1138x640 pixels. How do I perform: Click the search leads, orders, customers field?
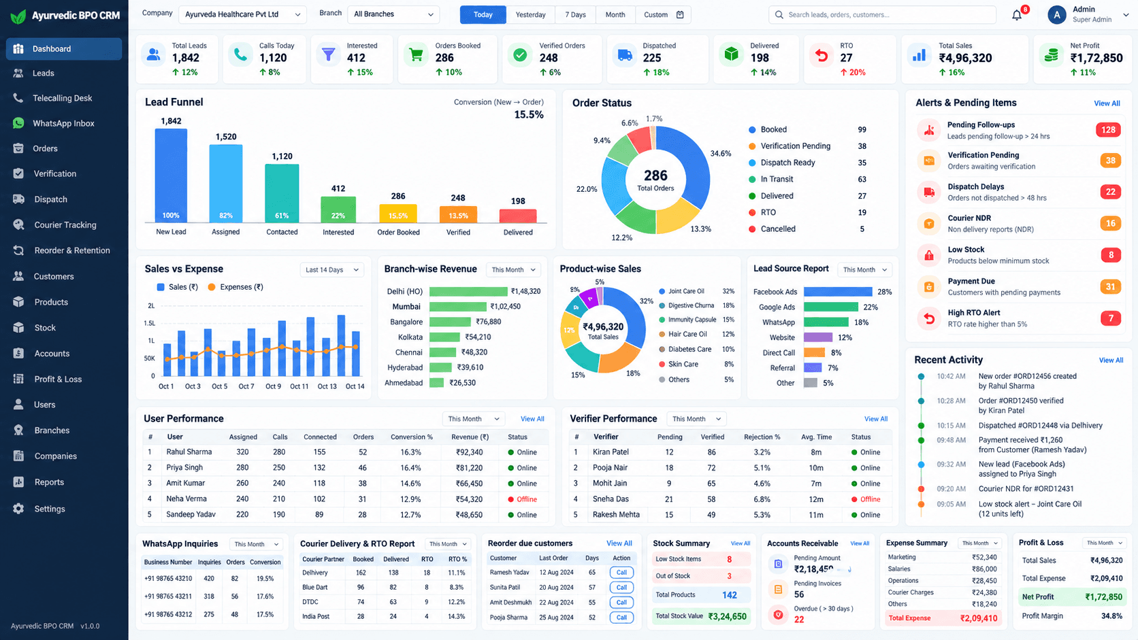coord(883,14)
